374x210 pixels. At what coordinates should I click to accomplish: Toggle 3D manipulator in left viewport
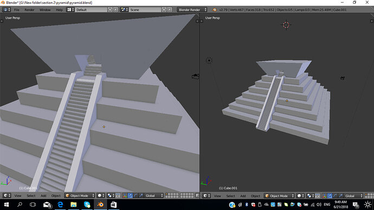(125, 196)
